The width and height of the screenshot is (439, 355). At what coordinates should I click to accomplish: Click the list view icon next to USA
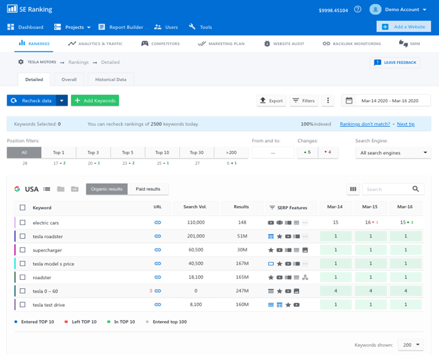click(47, 189)
